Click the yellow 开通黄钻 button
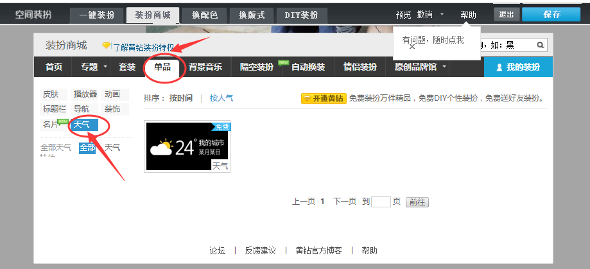The width and height of the screenshot is (590, 269). click(x=324, y=99)
